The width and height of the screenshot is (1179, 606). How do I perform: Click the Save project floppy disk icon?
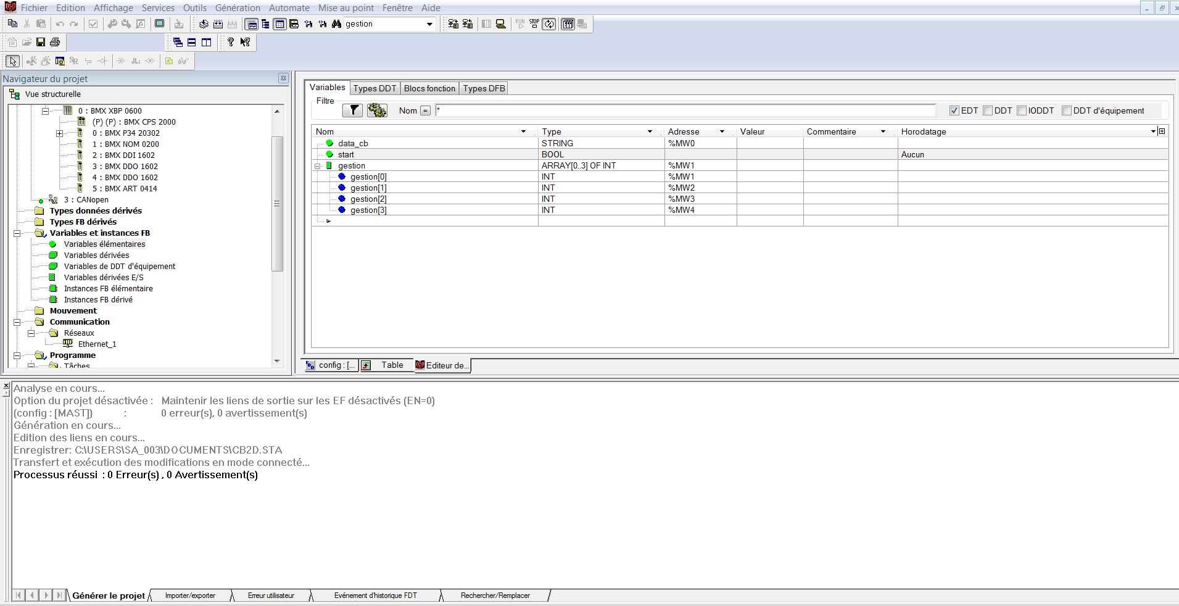[x=41, y=42]
